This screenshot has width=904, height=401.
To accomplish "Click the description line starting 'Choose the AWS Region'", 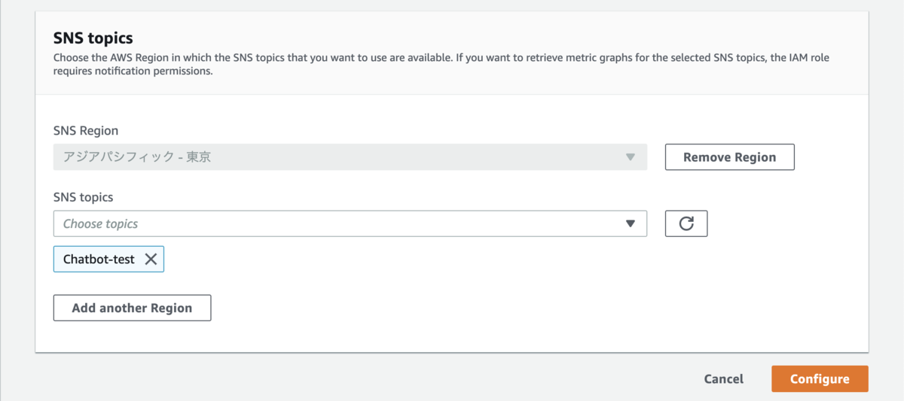I will [441, 57].
